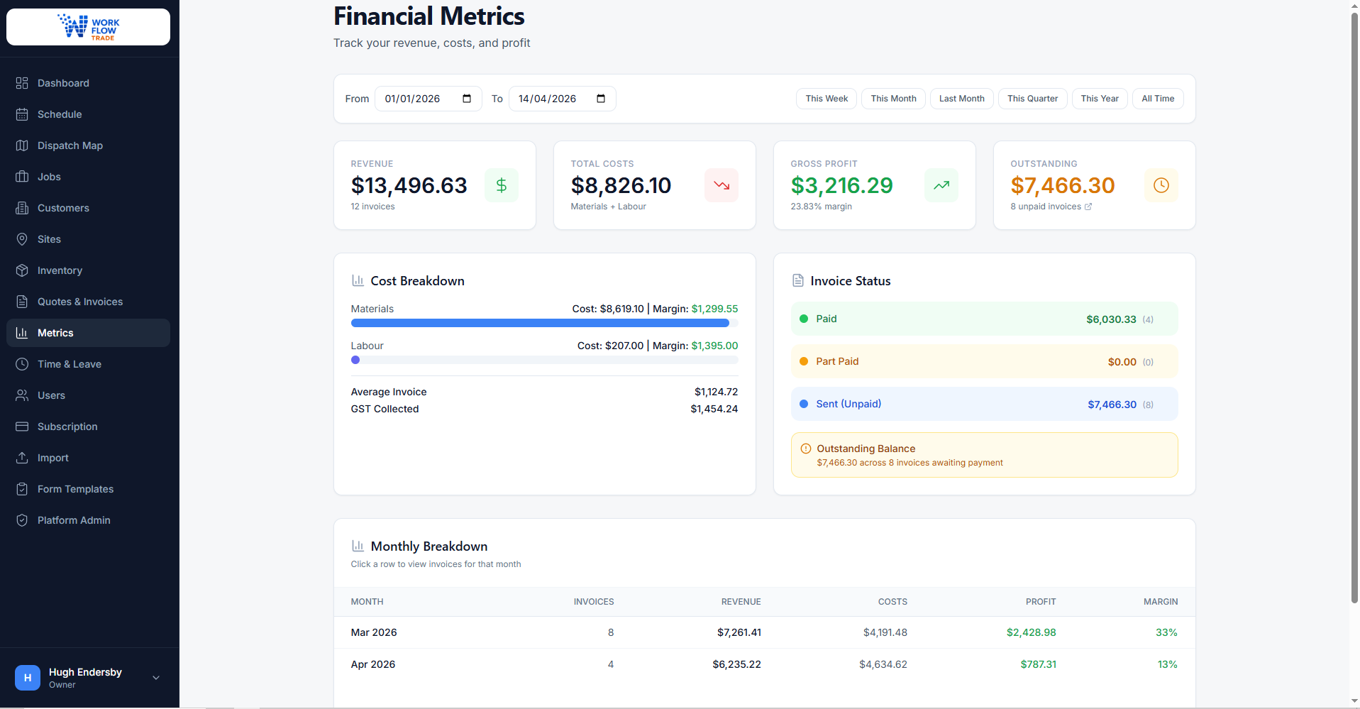
Task: Click the Form Templates clipboard icon
Action: pos(22,489)
